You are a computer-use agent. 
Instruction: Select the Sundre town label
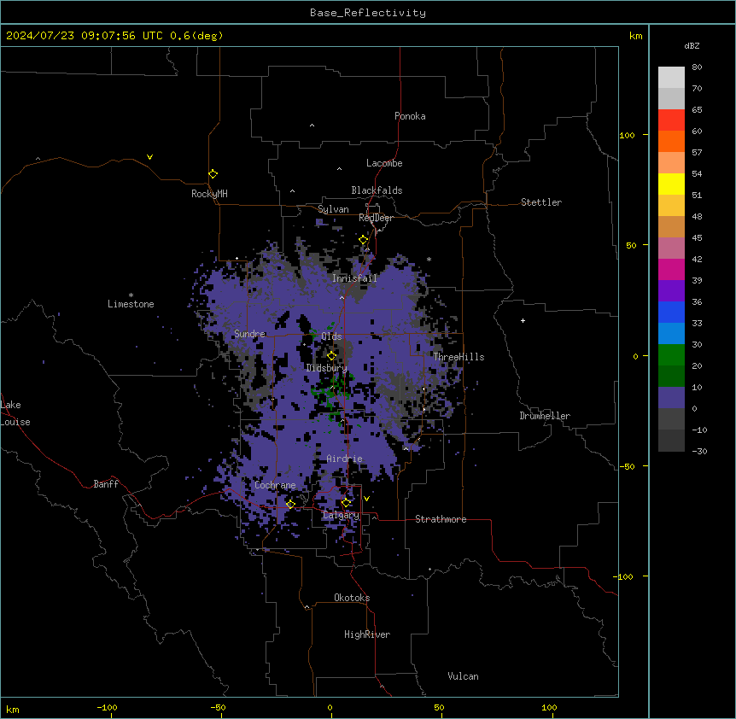249,334
